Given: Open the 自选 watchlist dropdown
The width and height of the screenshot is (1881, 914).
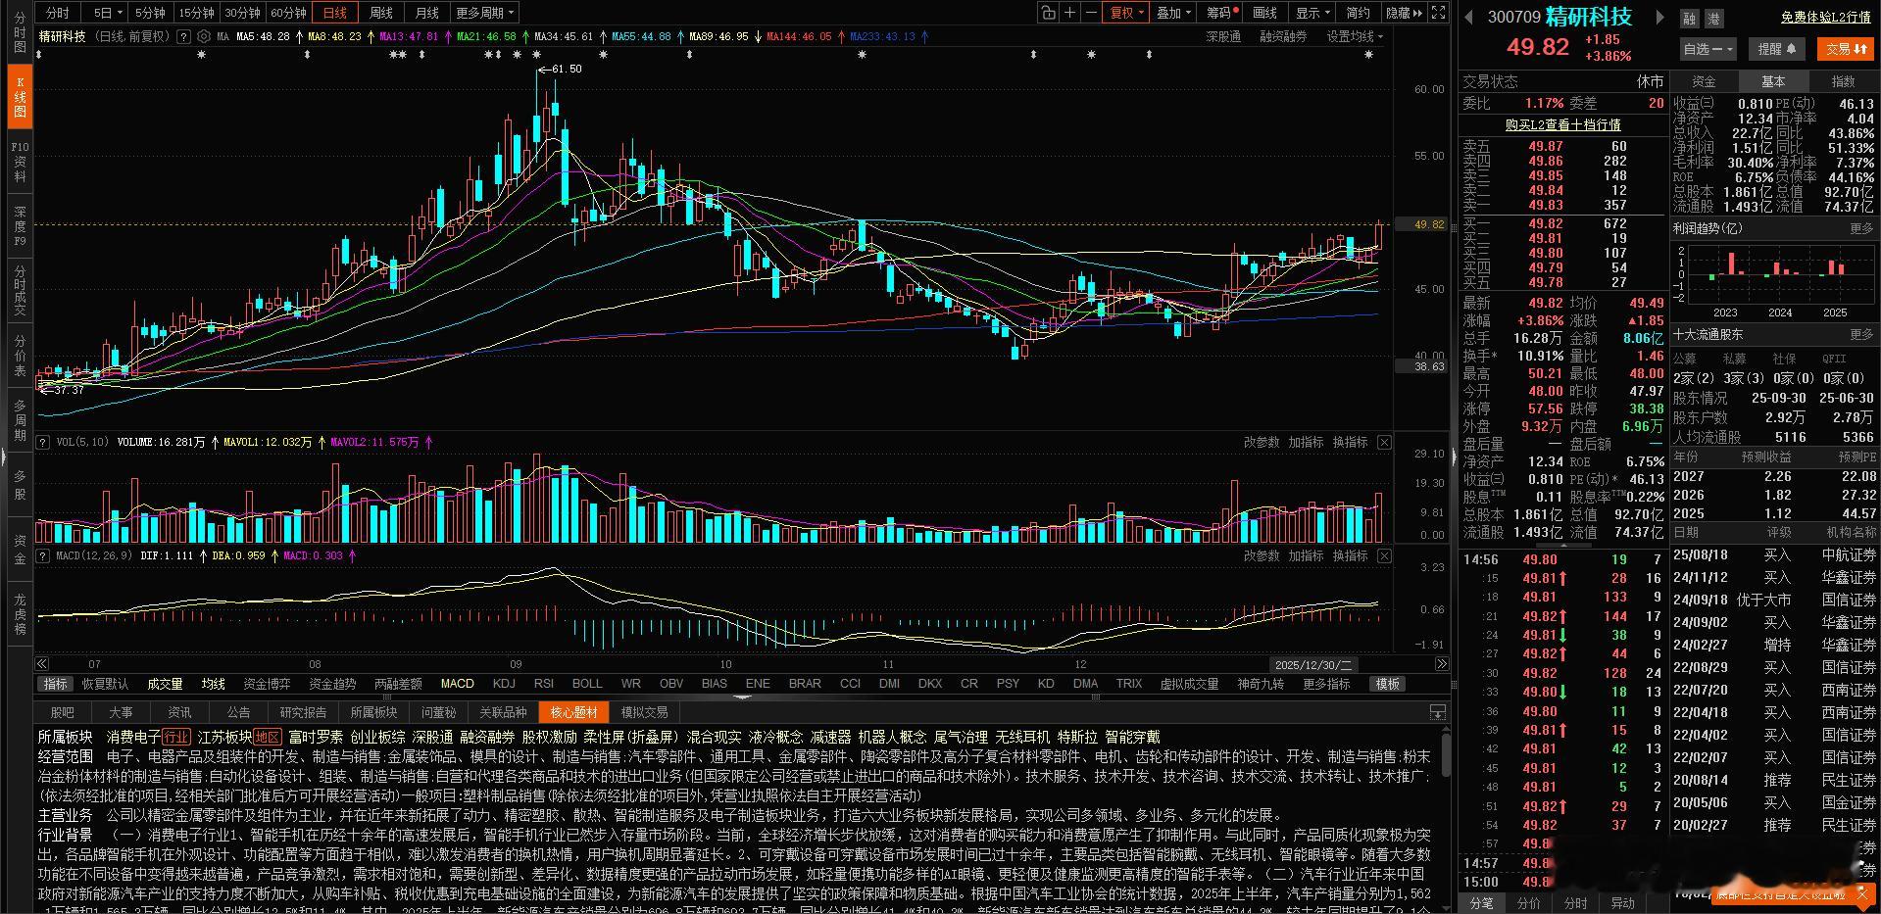Looking at the screenshot, I should pyautogui.click(x=1708, y=49).
